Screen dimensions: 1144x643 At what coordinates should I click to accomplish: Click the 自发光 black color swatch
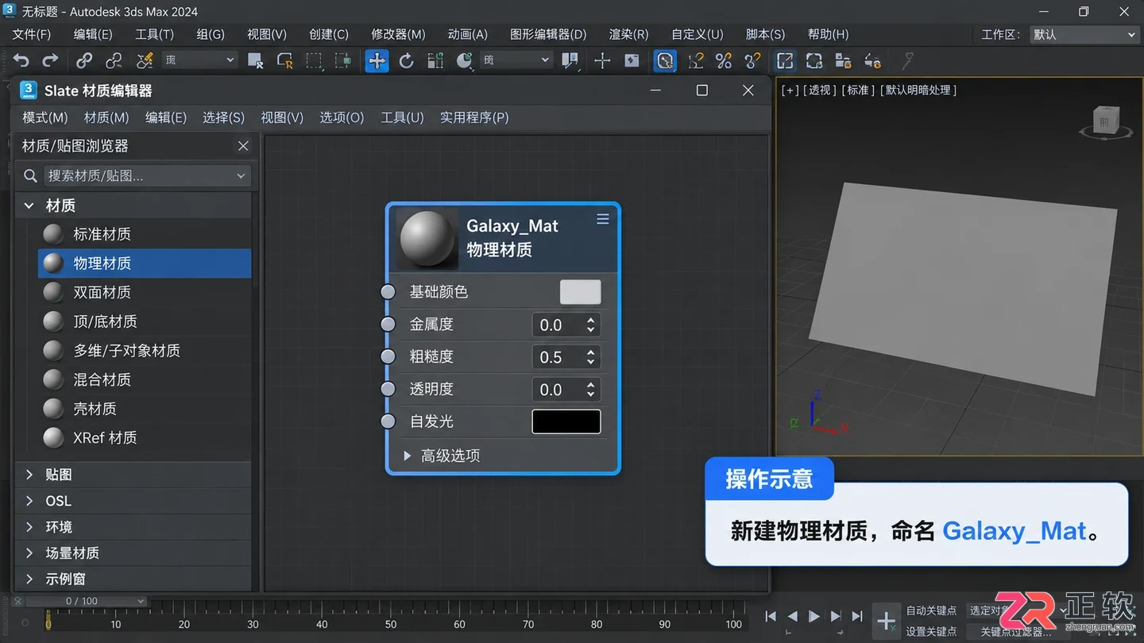click(566, 422)
